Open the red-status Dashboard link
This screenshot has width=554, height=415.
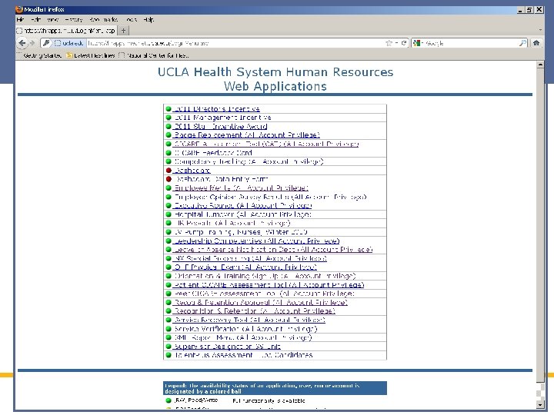[x=192, y=171]
